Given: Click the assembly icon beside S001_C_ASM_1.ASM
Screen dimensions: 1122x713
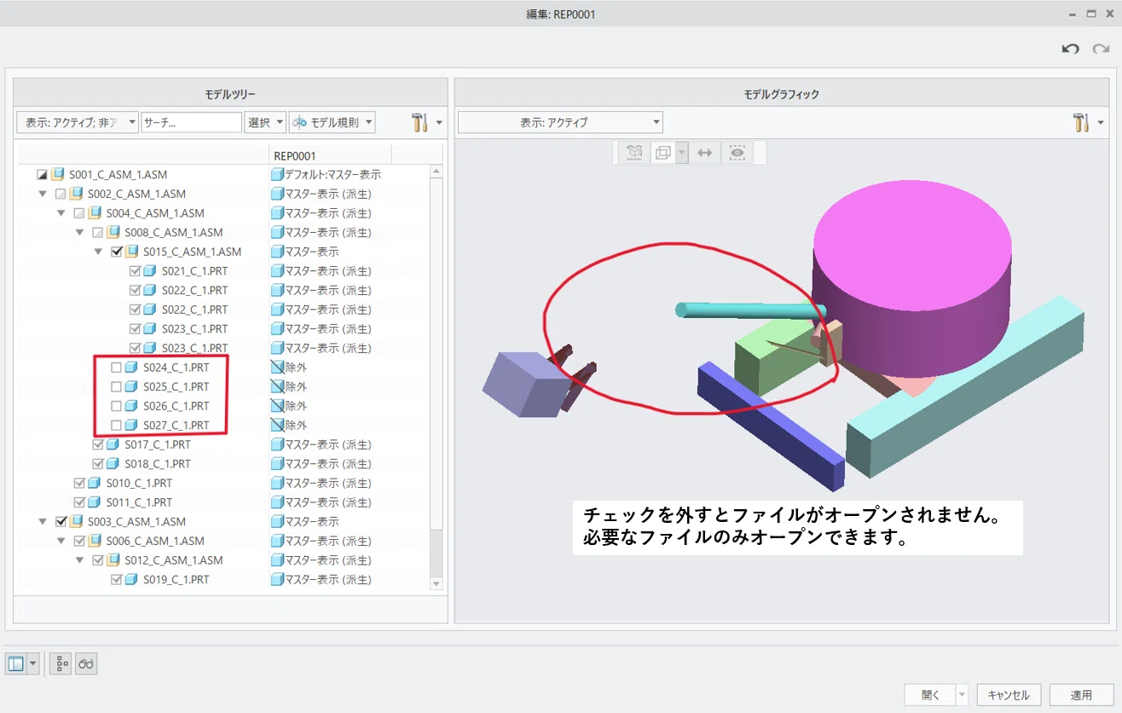Looking at the screenshot, I should point(57,175).
